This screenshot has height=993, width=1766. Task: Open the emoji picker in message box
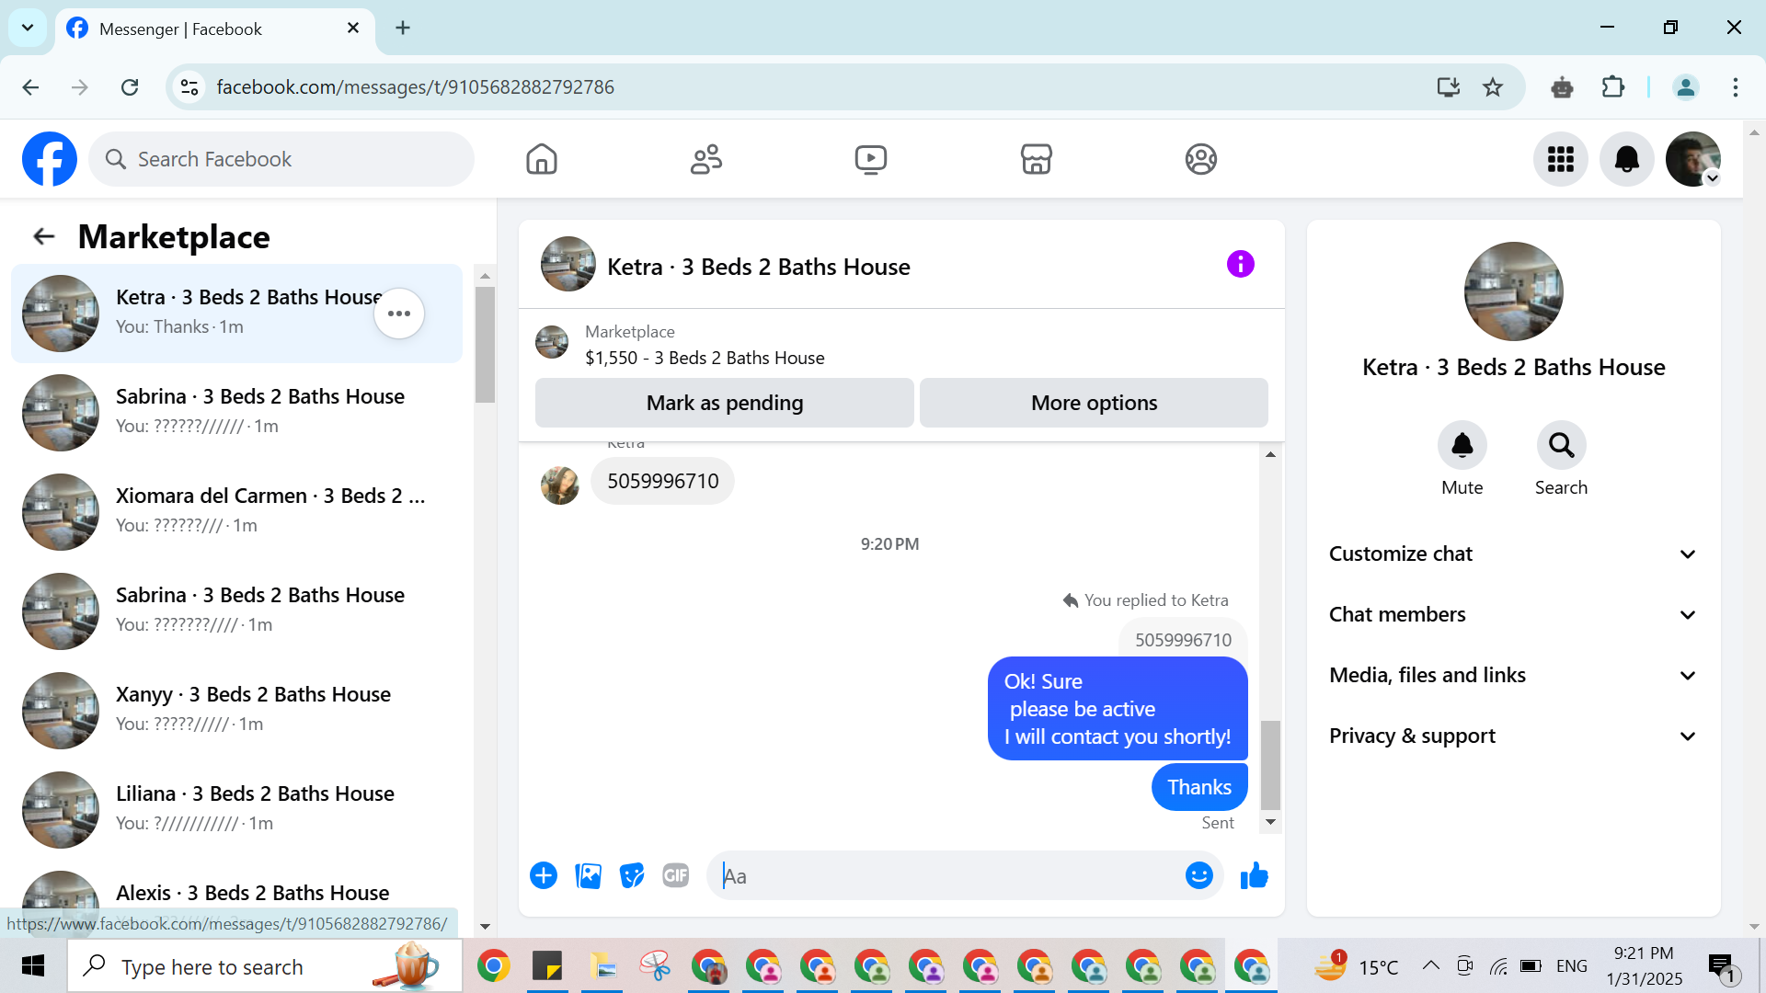[x=1199, y=875]
